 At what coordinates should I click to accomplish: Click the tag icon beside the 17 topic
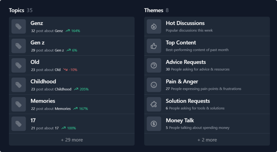pos(19,124)
